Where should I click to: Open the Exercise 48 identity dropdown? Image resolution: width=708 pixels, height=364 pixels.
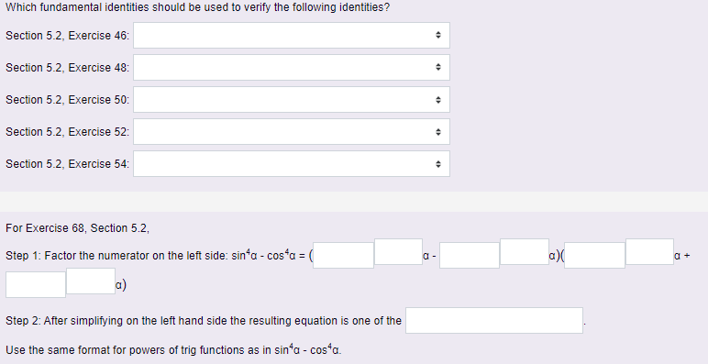click(292, 67)
